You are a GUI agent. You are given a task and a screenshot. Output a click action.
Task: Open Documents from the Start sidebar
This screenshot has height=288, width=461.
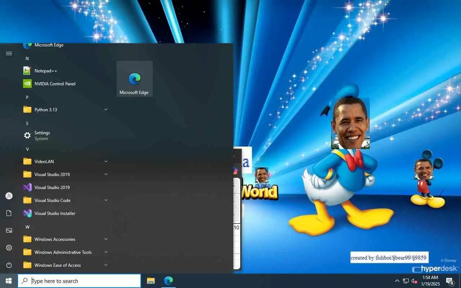(9, 213)
